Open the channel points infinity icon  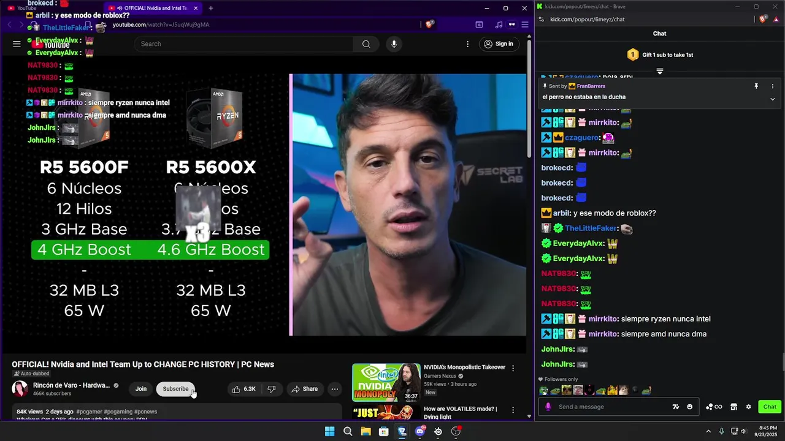click(x=714, y=407)
